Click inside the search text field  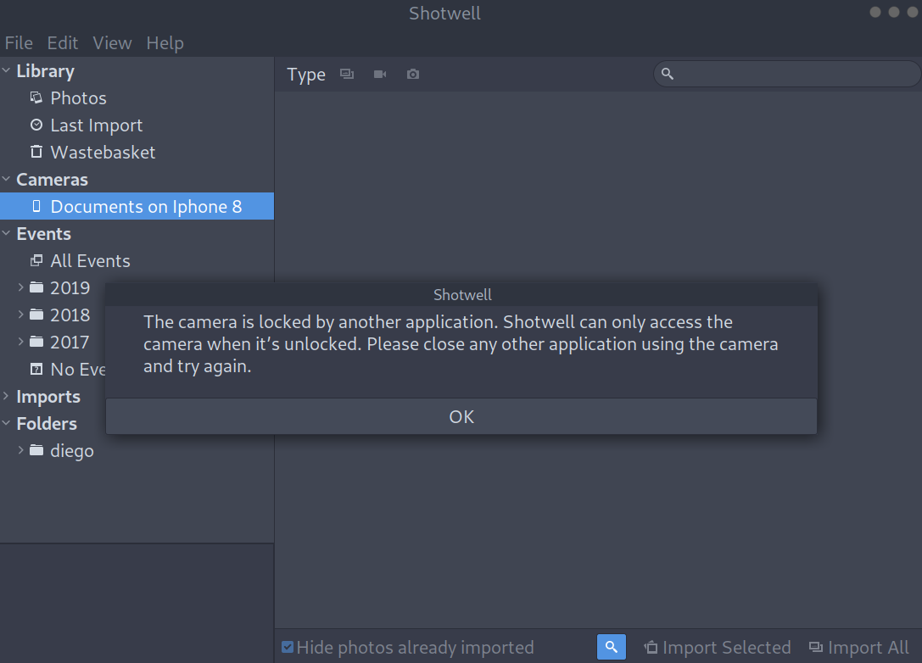(x=787, y=74)
